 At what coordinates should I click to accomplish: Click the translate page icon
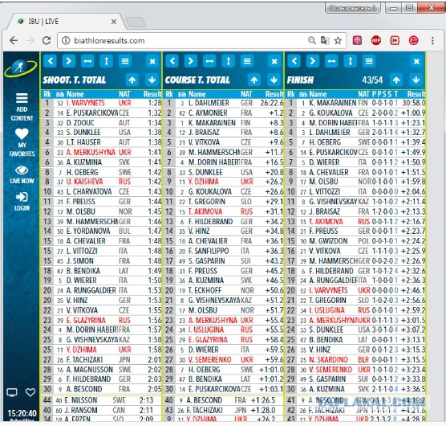coord(325,40)
